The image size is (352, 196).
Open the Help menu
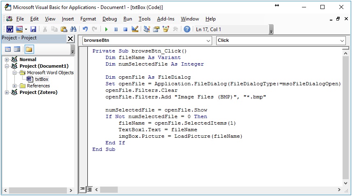[210, 19]
